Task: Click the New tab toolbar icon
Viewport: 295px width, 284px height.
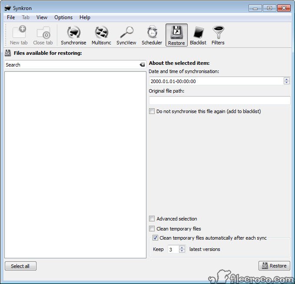Action: pyautogui.click(x=19, y=35)
